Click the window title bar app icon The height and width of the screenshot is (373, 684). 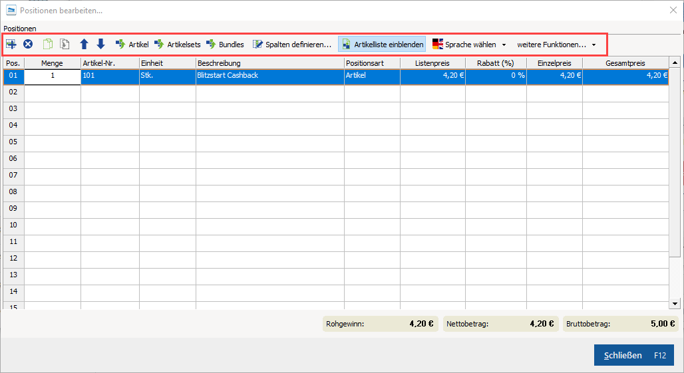click(x=11, y=10)
